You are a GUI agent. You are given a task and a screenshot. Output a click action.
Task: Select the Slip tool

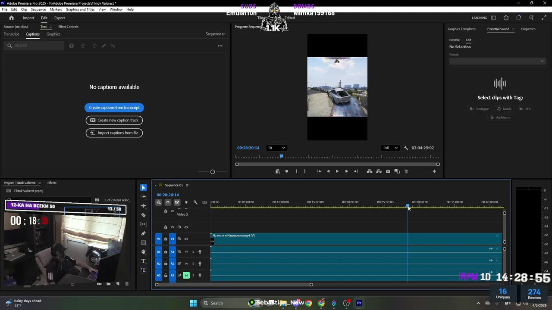(144, 224)
